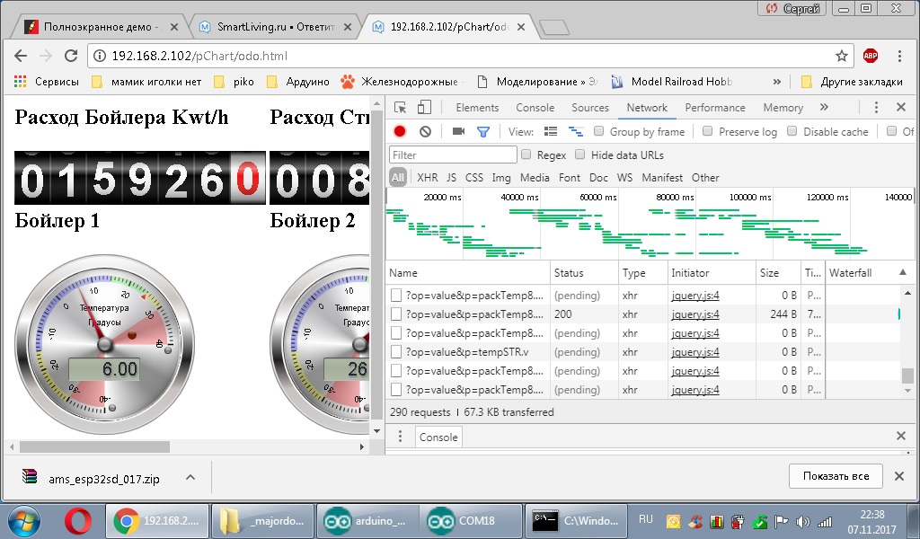
Task: Expand the ams_esp32sd_017.zip download options arrow
Action: coord(190,478)
